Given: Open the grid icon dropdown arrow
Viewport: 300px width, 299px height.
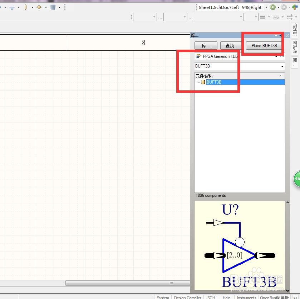Looking at the screenshot, I should point(59,7).
